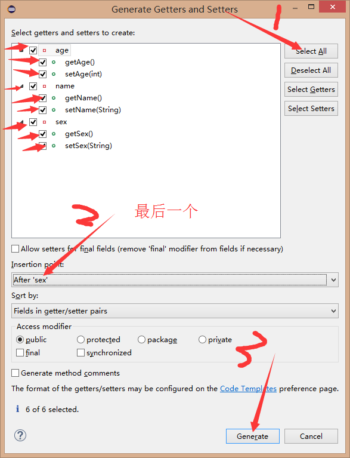Screen dimensions: 350x458
Task: Open the Code Templates preference link
Action: tap(248, 389)
